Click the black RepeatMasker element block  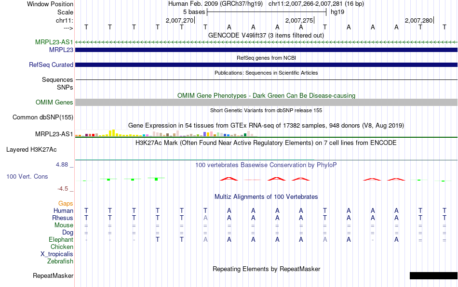(x=433, y=275)
